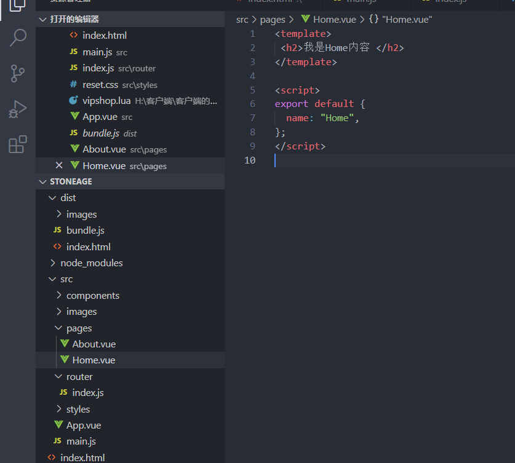The image size is (515, 463).
Task: Open About.vue in pages folder
Action: (130, 344)
